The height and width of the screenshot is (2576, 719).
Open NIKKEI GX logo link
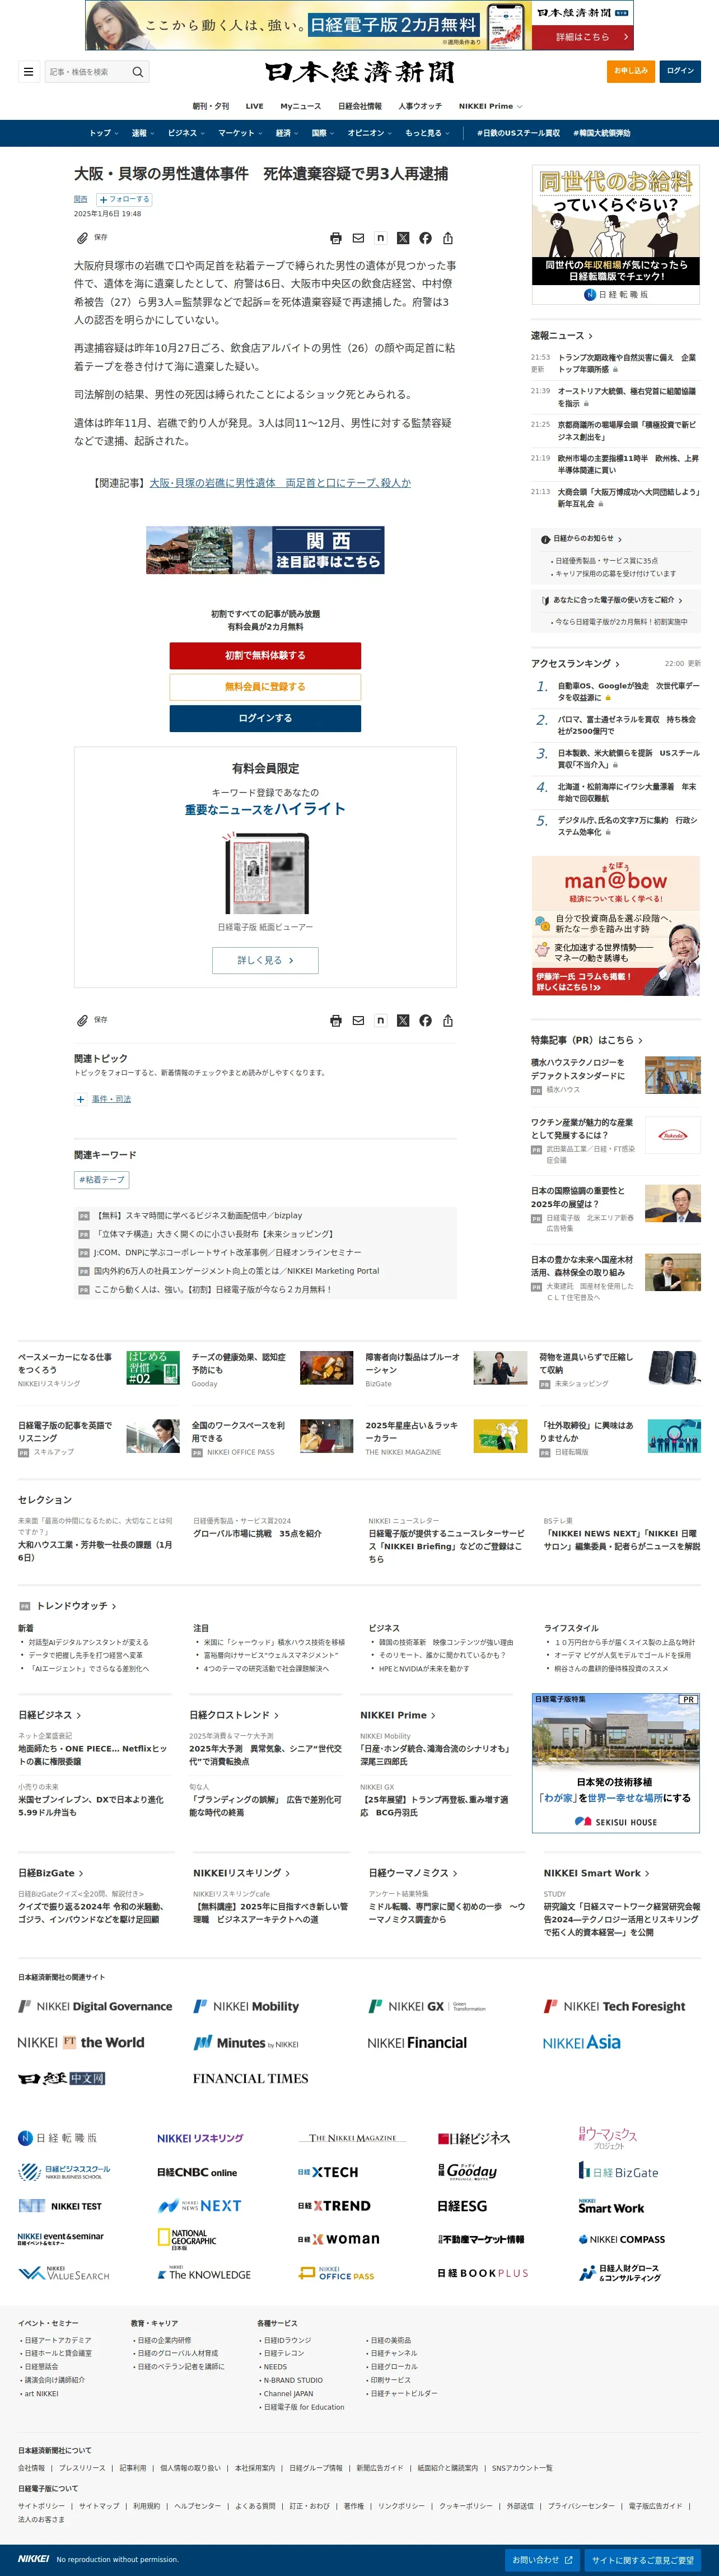tap(427, 2006)
